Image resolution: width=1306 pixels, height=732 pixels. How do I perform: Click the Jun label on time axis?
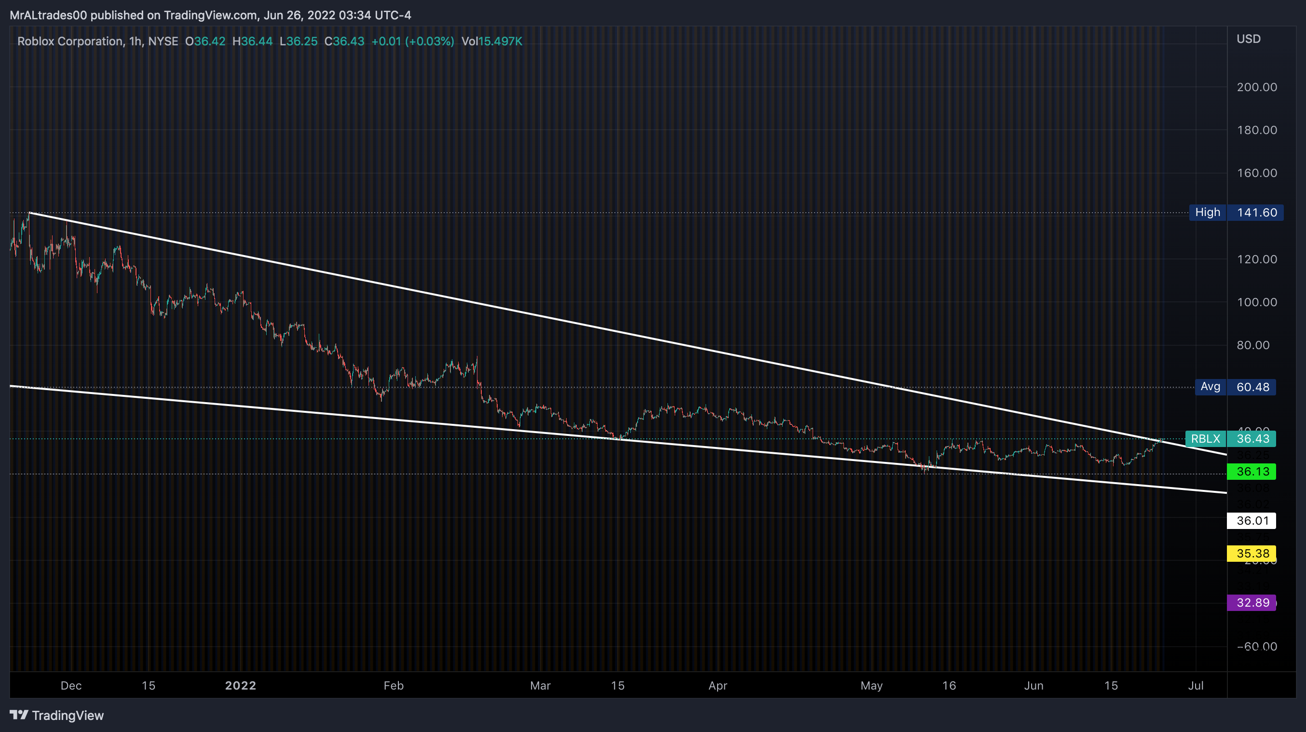click(1034, 686)
